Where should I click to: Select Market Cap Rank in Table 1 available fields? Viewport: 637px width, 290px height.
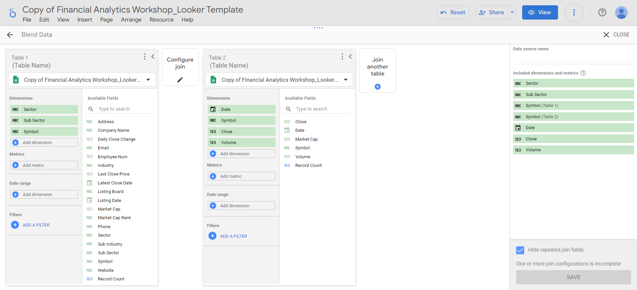(x=115, y=218)
